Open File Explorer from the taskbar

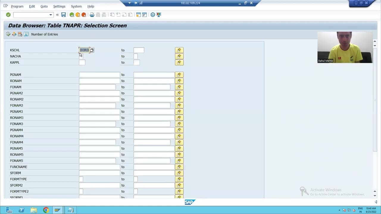33,210
